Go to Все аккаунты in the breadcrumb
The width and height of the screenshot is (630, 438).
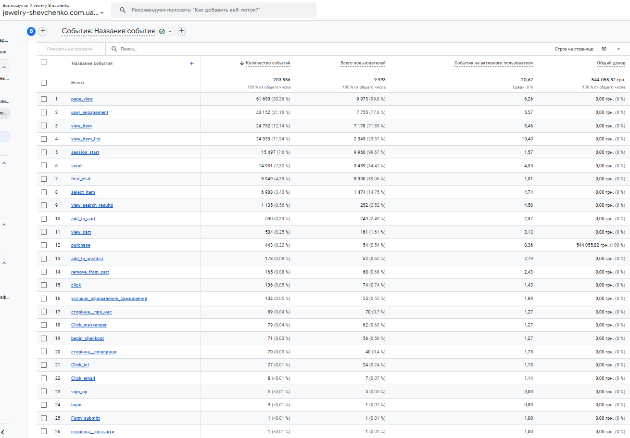[16, 5]
